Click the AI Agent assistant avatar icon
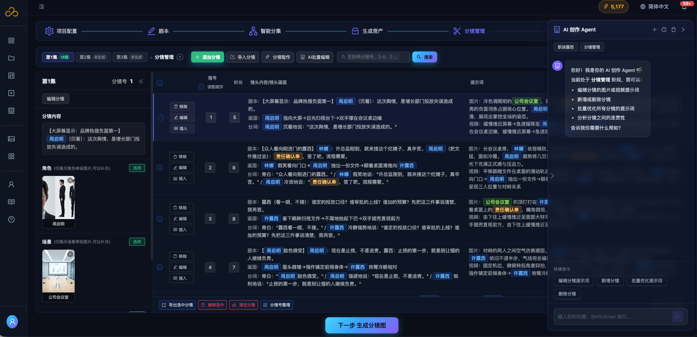Viewport: 697px width, 337px height. pos(557,66)
